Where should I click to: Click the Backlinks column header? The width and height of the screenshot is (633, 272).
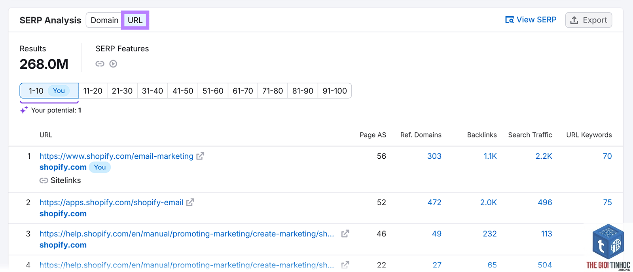pyautogui.click(x=482, y=135)
